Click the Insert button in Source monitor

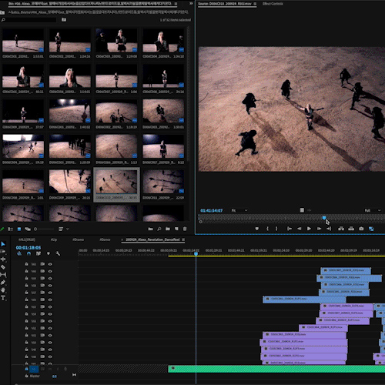(341, 229)
